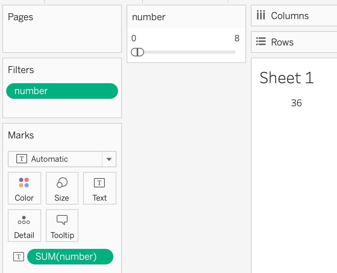The image size is (337, 273).
Task: Click the Sheet 1 title
Action: [x=287, y=78]
